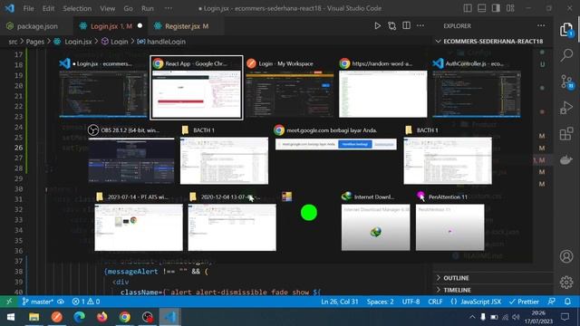Open Extensions view in activity bar

click(566, 134)
